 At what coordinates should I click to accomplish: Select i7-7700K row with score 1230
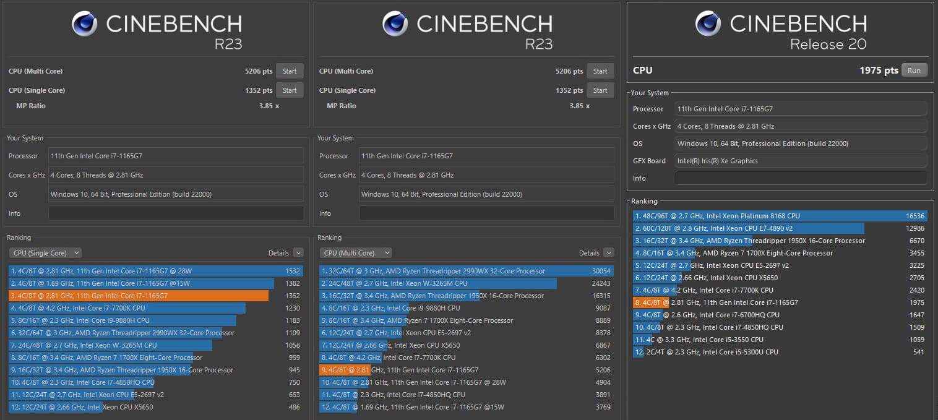tap(156, 308)
